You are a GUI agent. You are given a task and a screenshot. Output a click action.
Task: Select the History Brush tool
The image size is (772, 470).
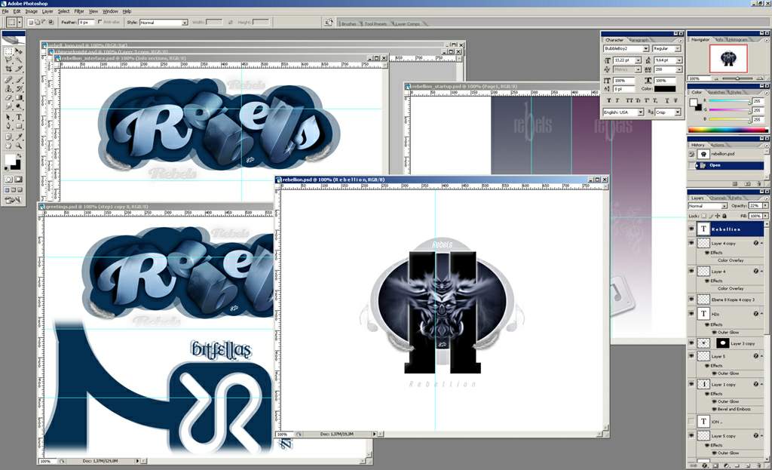click(x=18, y=89)
